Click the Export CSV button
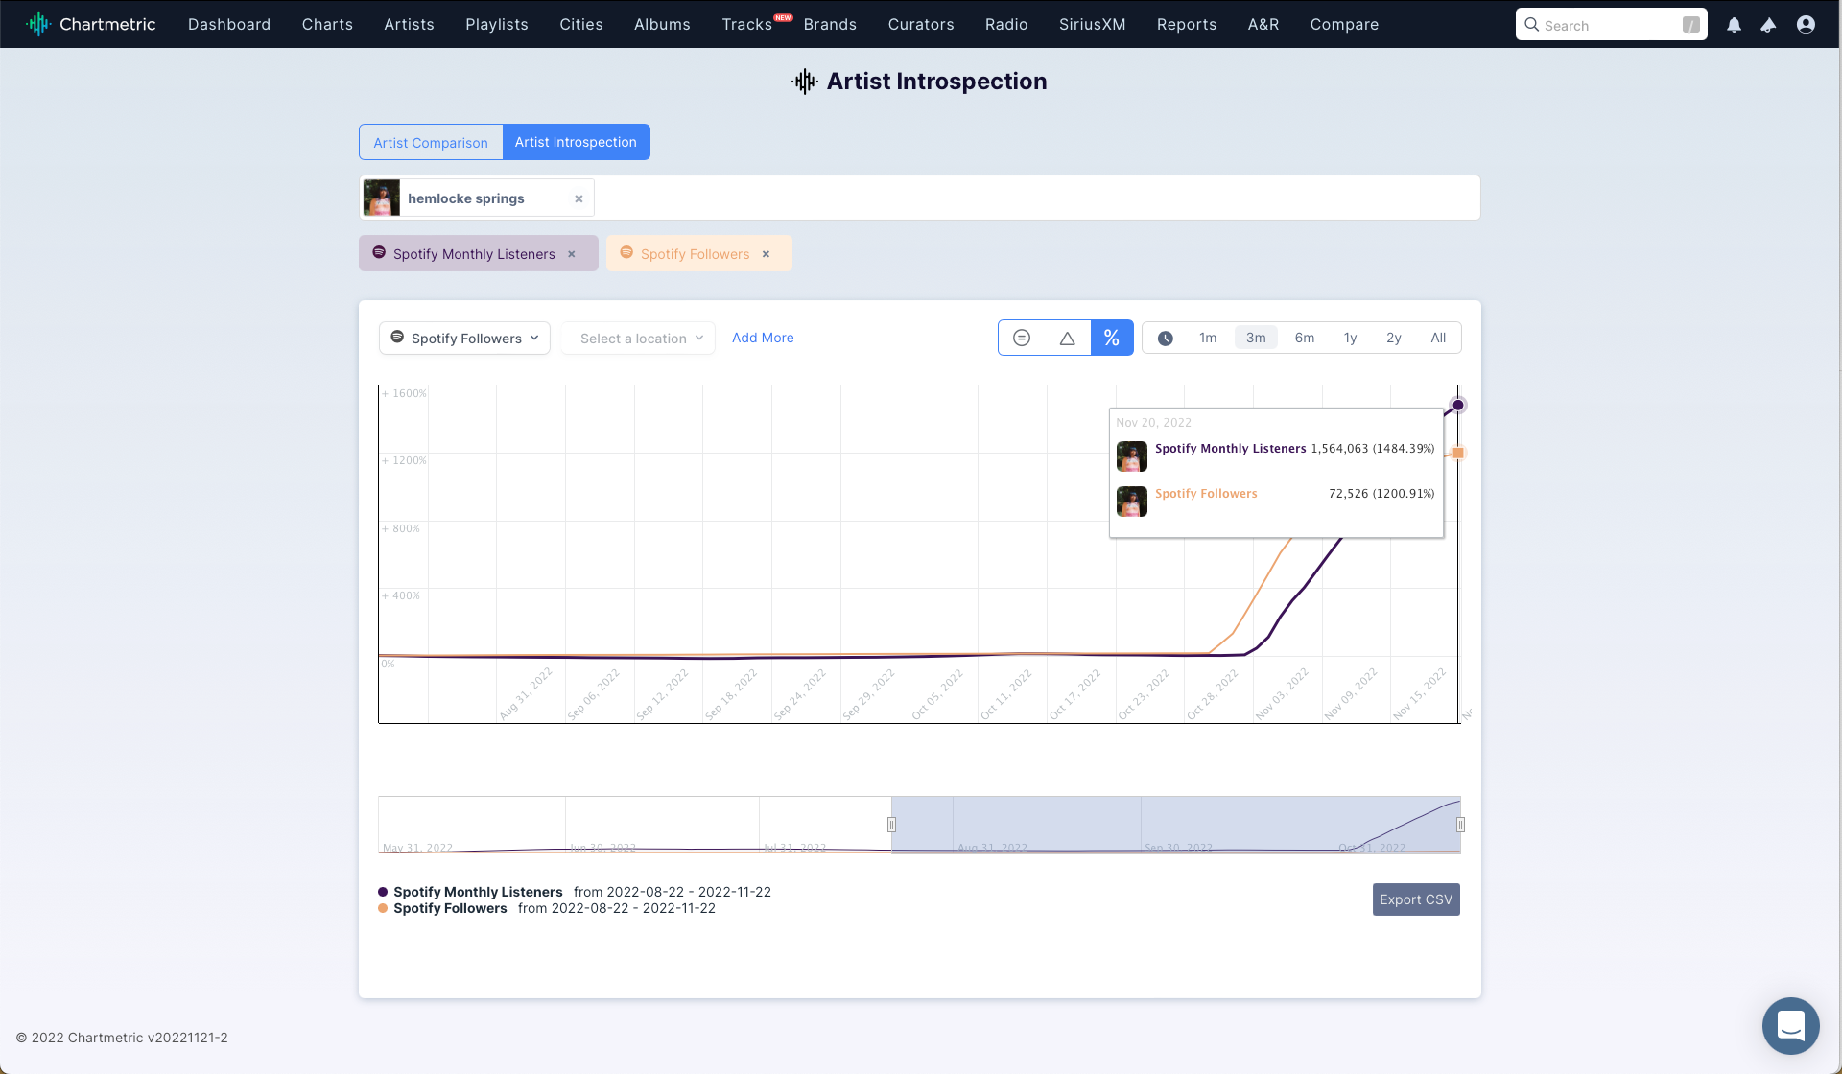The image size is (1842, 1074). pyautogui.click(x=1415, y=899)
